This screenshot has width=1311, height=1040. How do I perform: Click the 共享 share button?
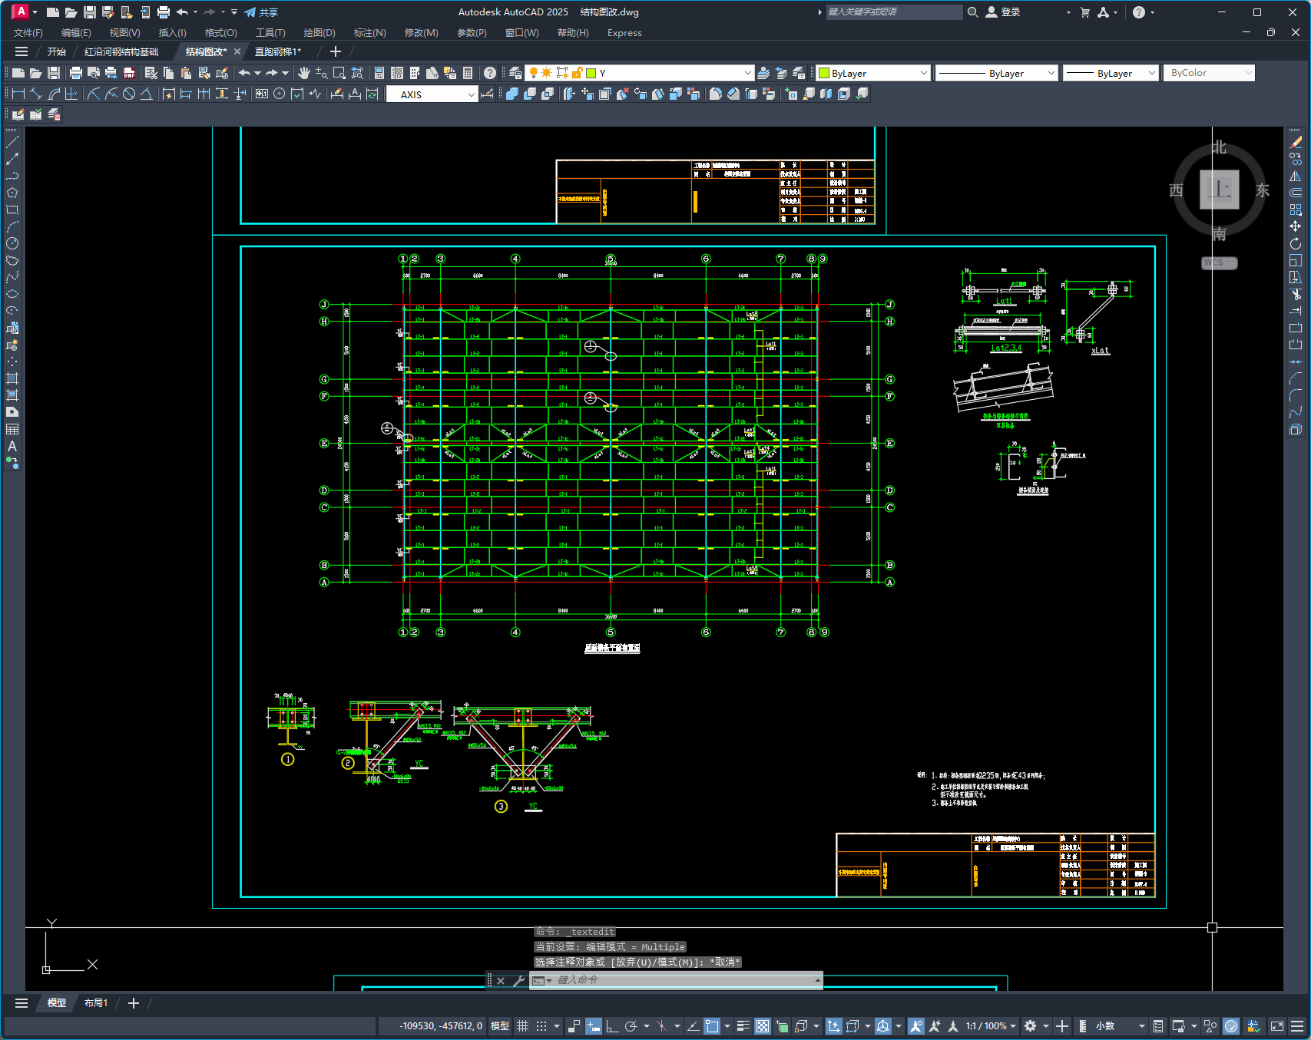click(x=261, y=12)
